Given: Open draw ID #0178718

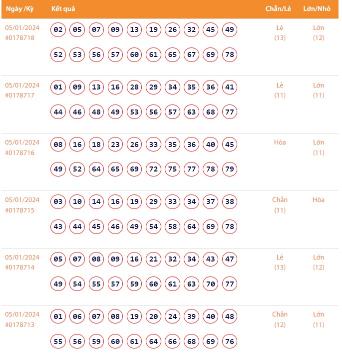Looking at the screenshot, I should (20, 38).
